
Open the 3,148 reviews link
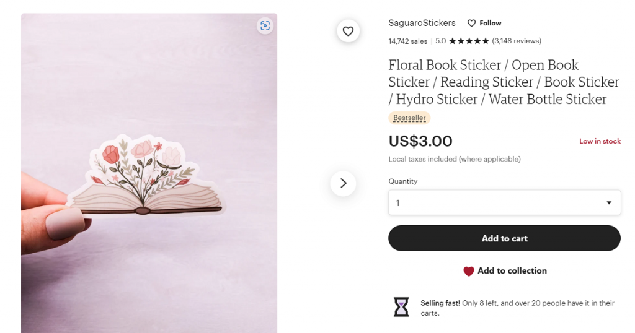(517, 41)
